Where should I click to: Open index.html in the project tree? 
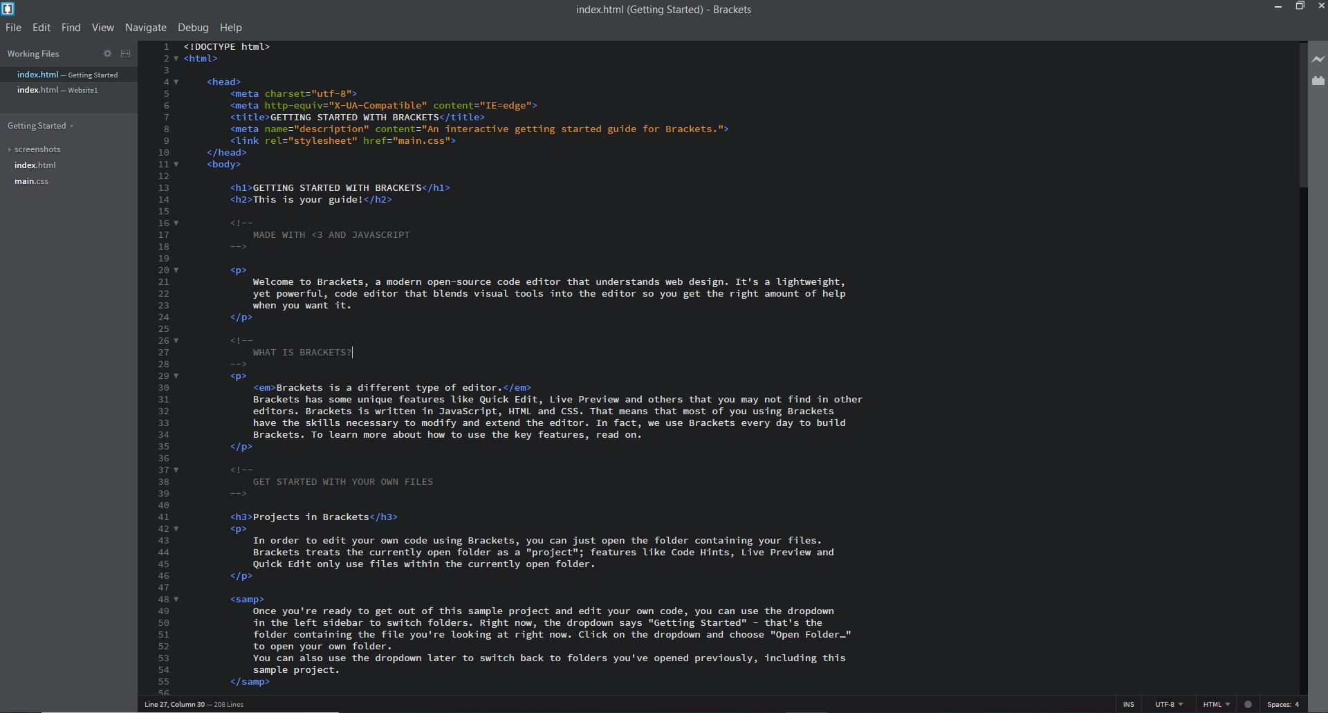[x=35, y=165]
